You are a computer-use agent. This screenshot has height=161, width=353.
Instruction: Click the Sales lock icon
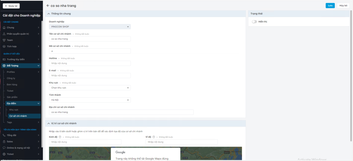(x=4, y=141)
